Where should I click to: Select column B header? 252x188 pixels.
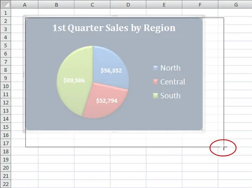pyautogui.click(x=56, y=5)
